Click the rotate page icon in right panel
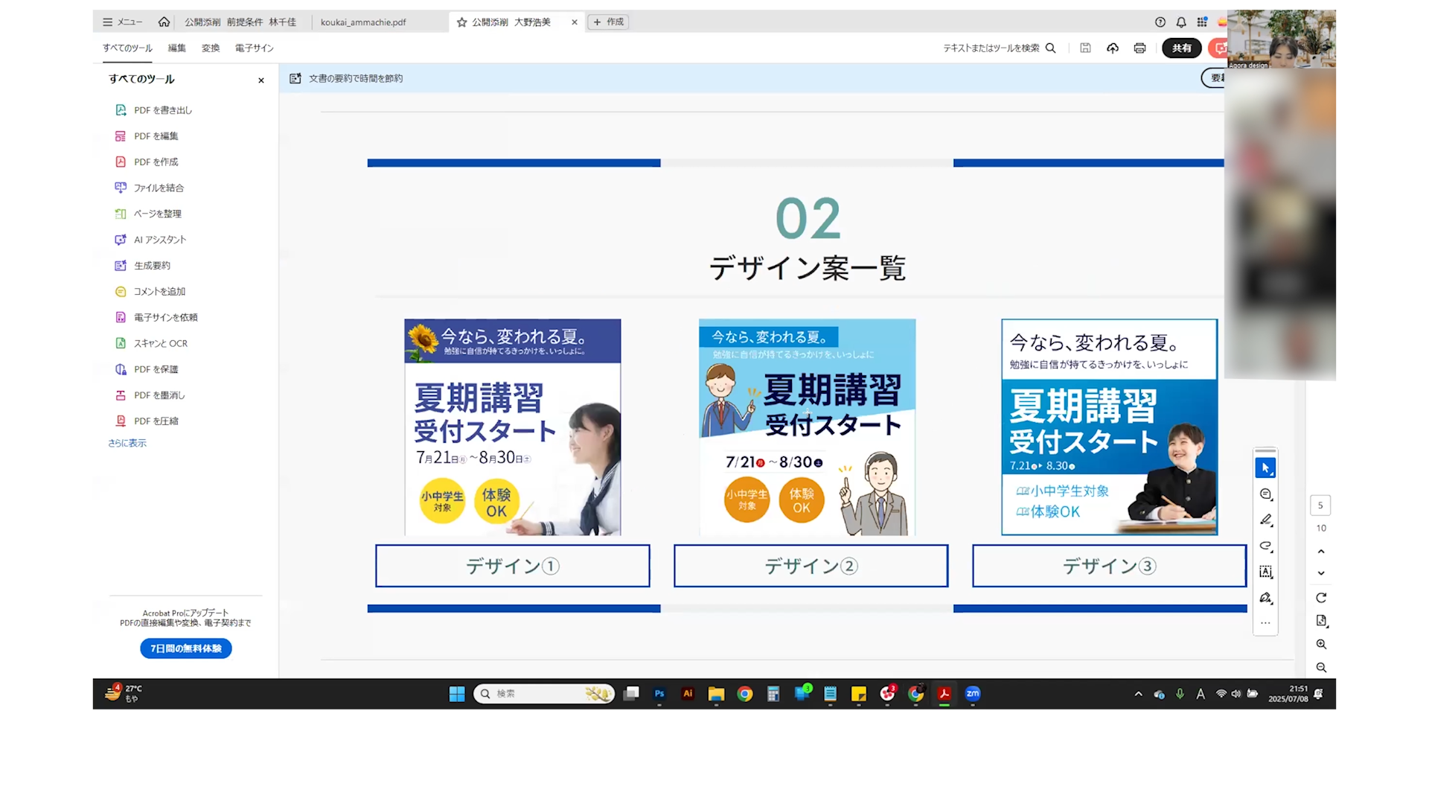This screenshot has width=1429, height=804. click(x=1321, y=598)
